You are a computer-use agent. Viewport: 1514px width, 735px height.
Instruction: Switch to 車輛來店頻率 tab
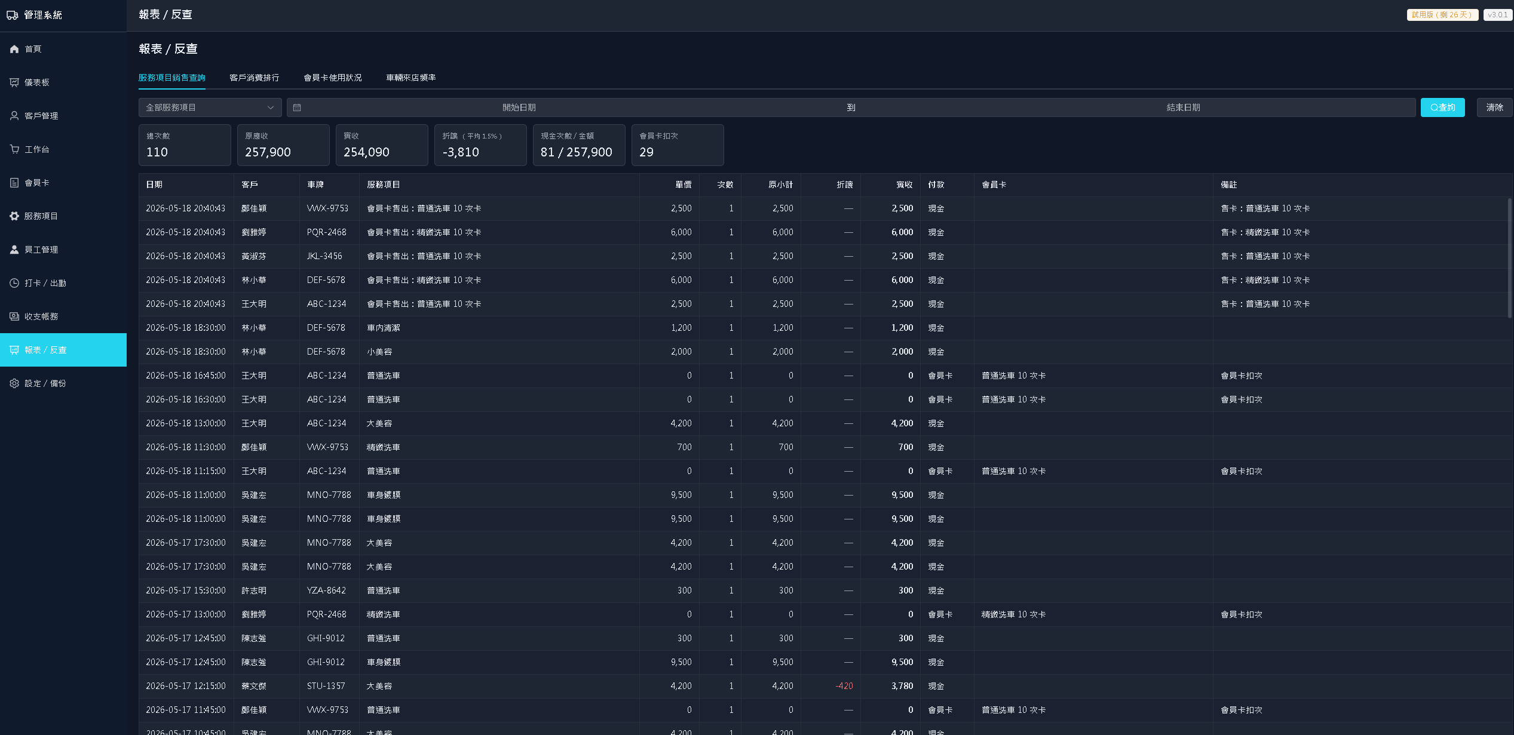click(x=411, y=78)
